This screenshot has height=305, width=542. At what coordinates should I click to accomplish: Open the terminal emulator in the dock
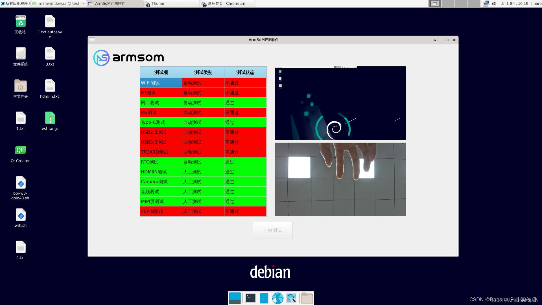tap(250, 298)
